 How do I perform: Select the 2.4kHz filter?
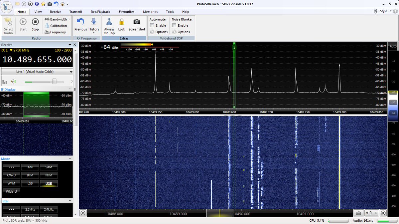(x=49, y=209)
